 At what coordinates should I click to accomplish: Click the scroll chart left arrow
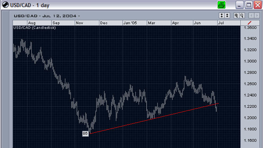pos(251,16)
